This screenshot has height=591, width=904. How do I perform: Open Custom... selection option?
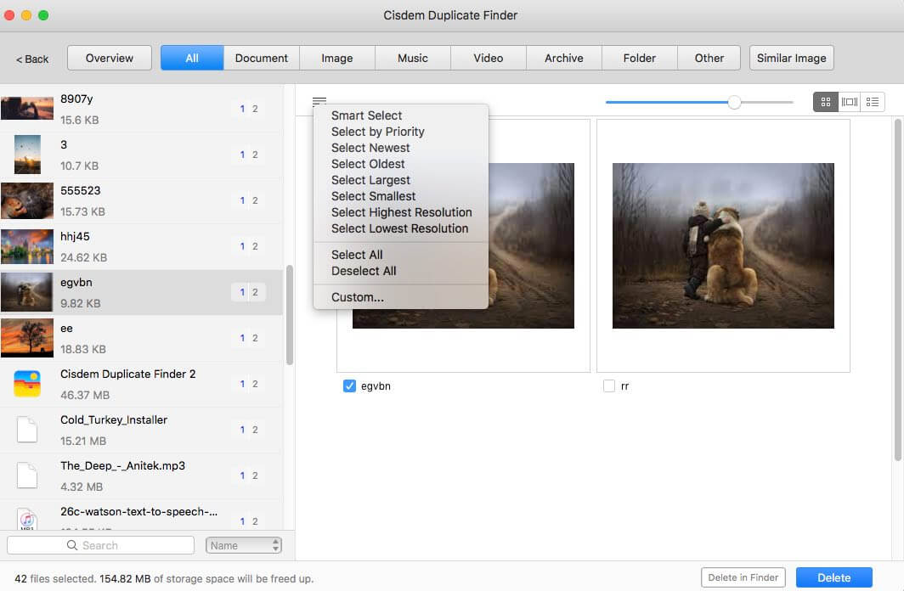tap(357, 297)
